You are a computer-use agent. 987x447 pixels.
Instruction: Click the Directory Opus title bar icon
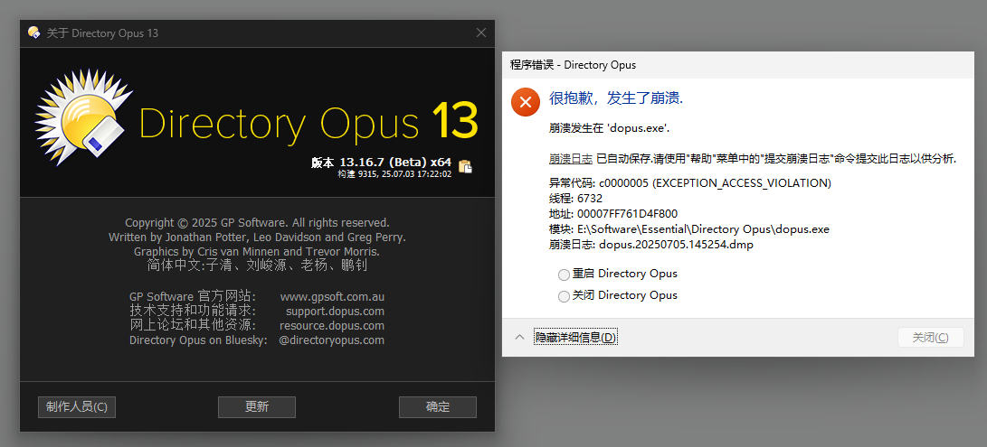(34, 33)
